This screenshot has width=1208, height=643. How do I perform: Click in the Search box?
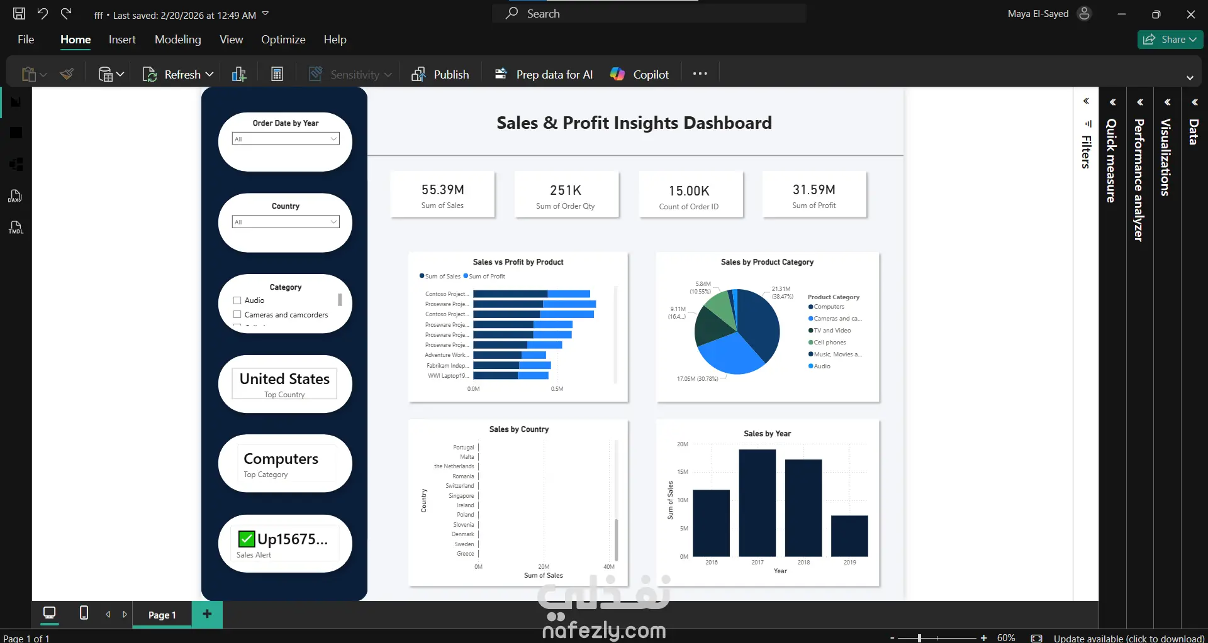click(x=649, y=13)
